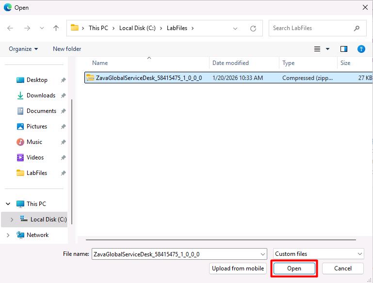The image size is (373, 283).
Task: Refresh the LabFiles folder view
Action: 253,29
